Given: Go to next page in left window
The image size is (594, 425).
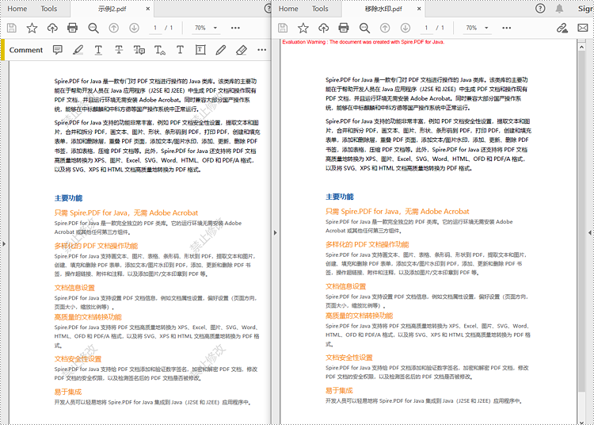Looking at the screenshot, I should tap(134, 28).
